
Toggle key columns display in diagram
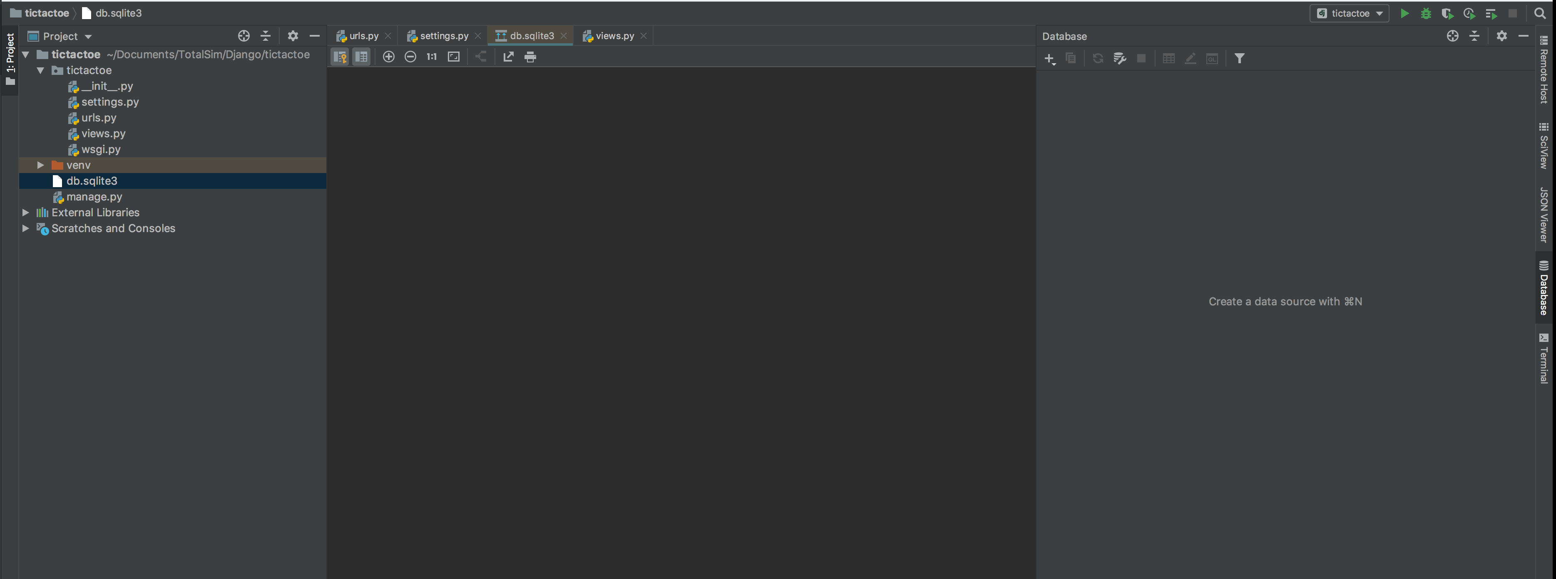point(340,57)
